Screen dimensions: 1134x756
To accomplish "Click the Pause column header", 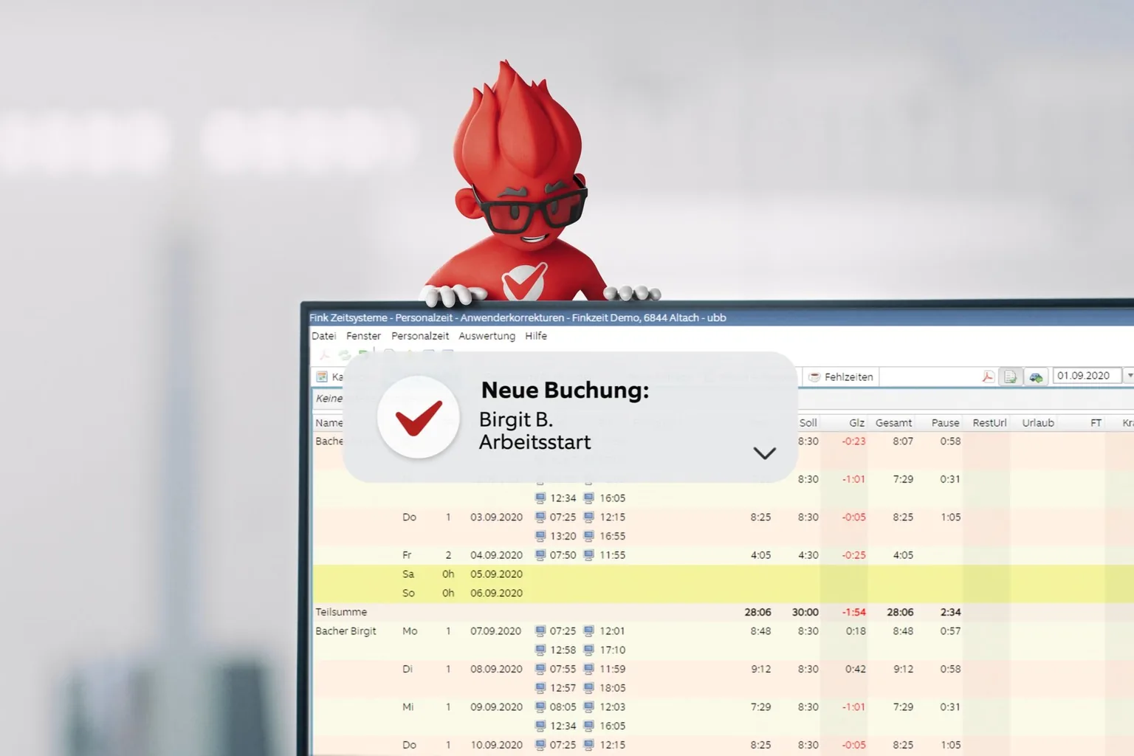I will point(945,423).
